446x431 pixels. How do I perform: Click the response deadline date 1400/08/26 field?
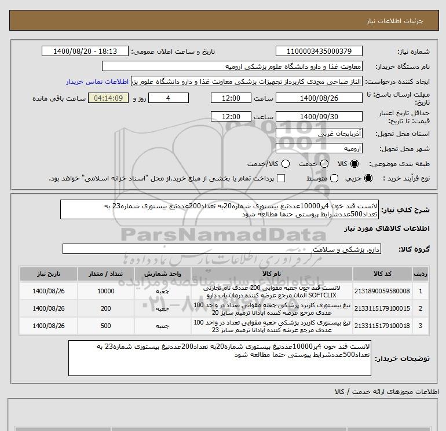(x=319, y=98)
